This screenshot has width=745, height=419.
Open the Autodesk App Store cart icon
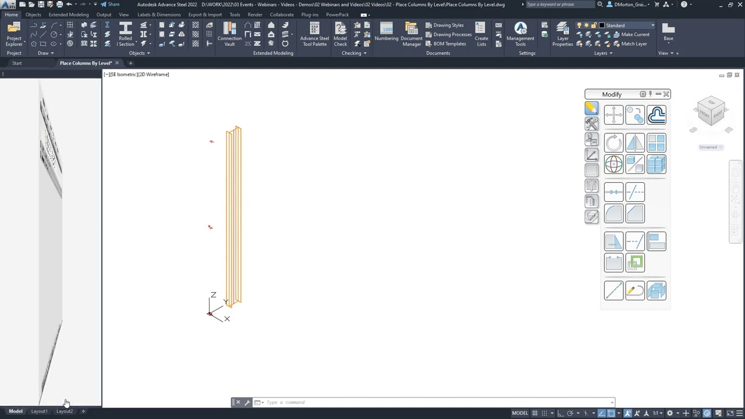pos(657,4)
